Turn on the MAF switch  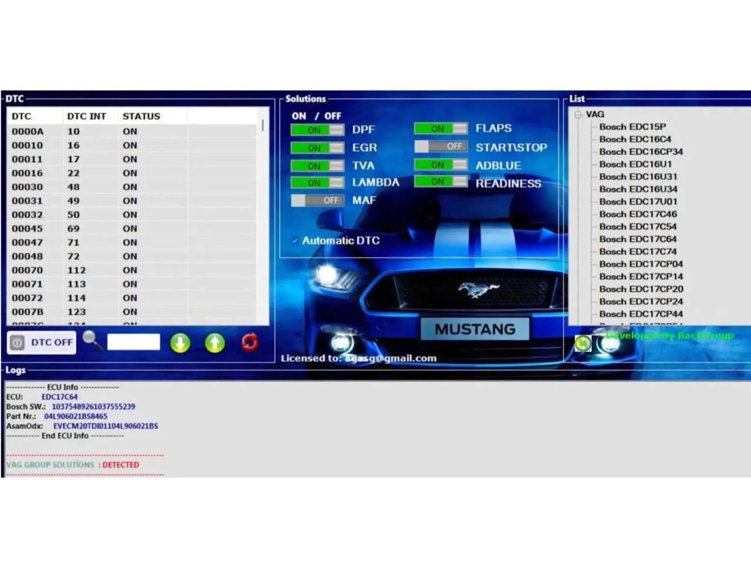(x=317, y=201)
